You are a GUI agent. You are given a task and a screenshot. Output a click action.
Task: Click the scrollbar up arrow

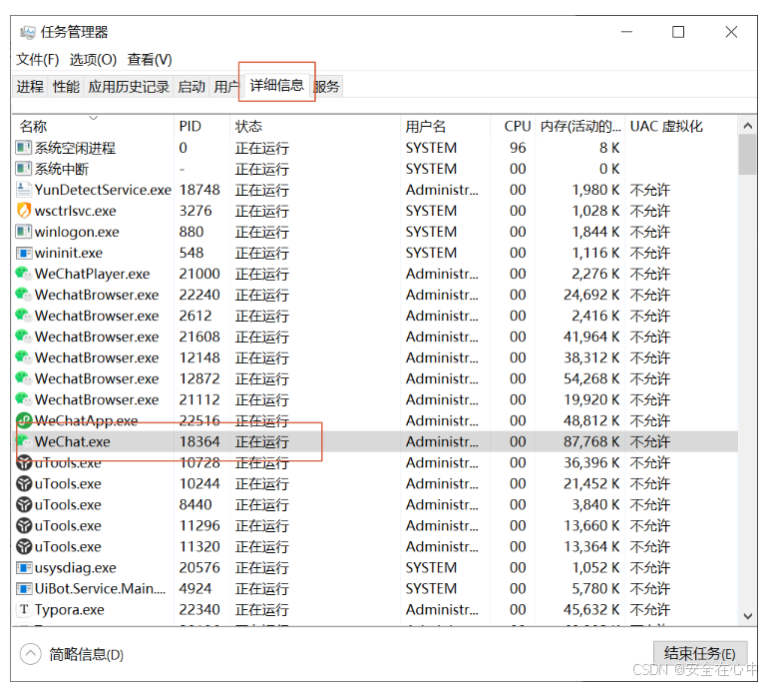747,126
